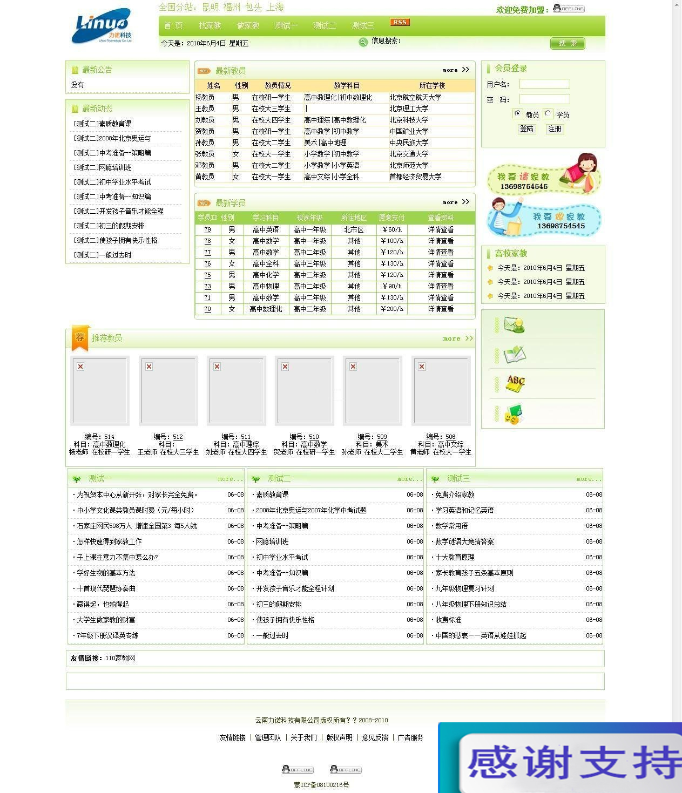Open article 怎样快速得到家教工作
Screen dimensions: 682x793
click(109, 541)
